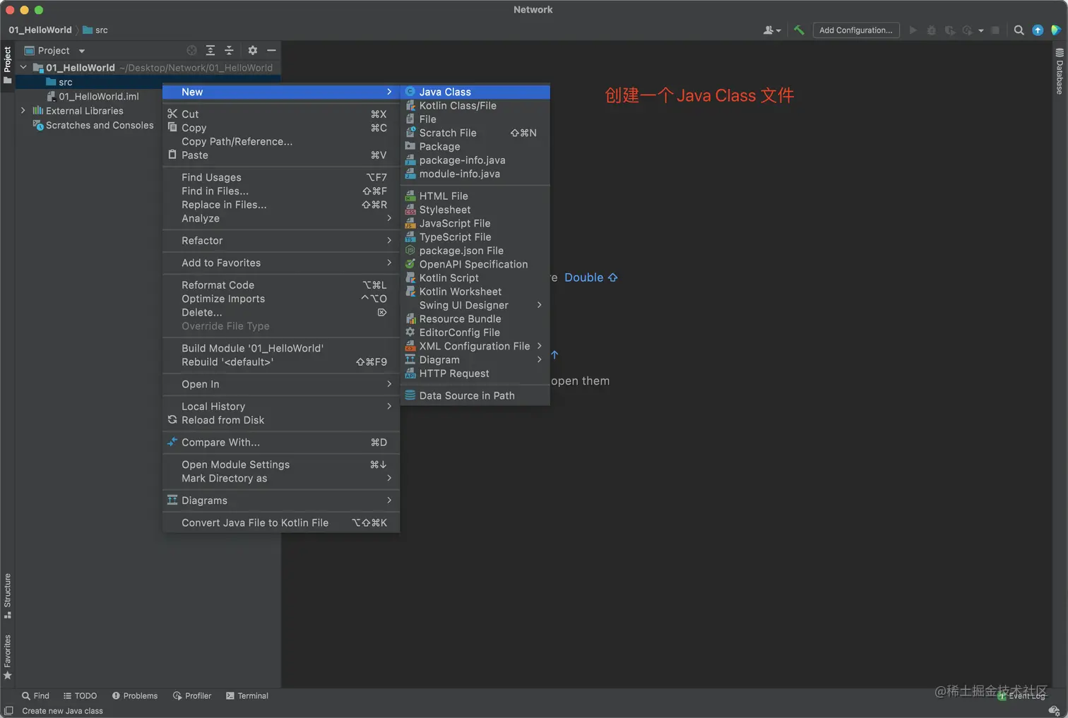Open the Find tool window

pyautogui.click(x=35, y=696)
